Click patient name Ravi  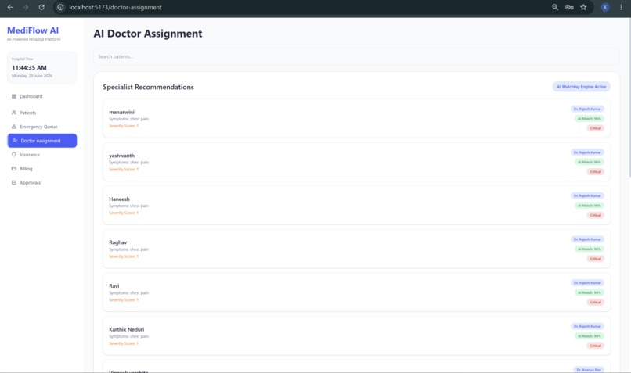click(114, 285)
